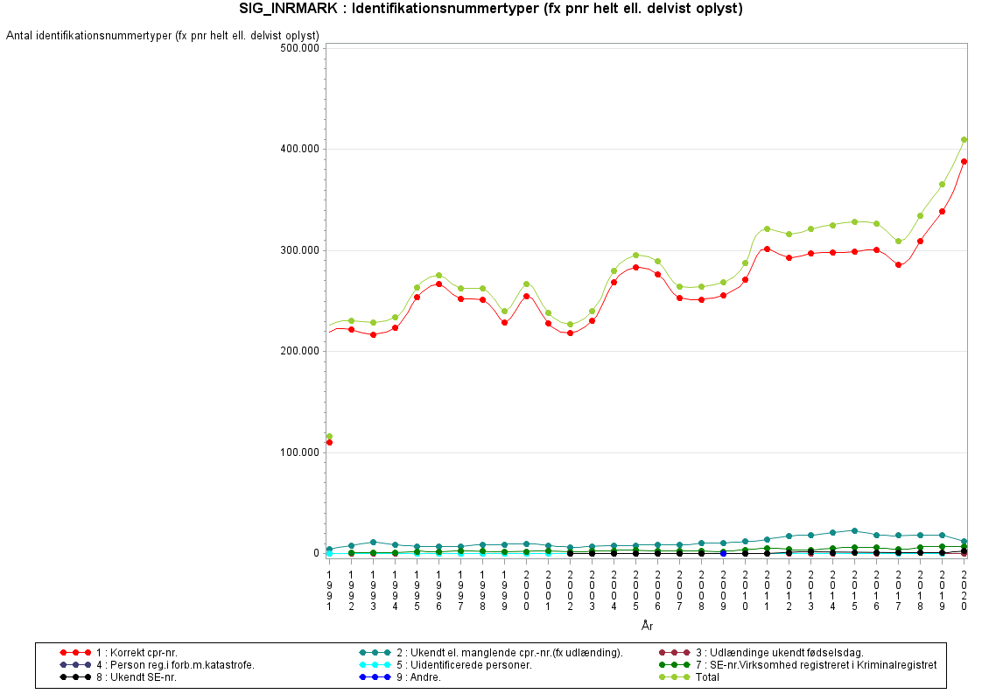The height and width of the screenshot is (694, 982).
Task: Click the dark green SE-nr.Virksomhed legend marker
Action: [x=674, y=665]
